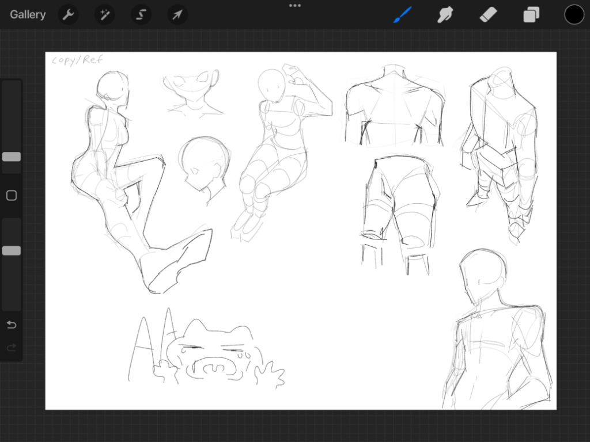This screenshot has width=590, height=442.
Task: Tap the three-dot multitasking control at top
Action: [x=295, y=6]
